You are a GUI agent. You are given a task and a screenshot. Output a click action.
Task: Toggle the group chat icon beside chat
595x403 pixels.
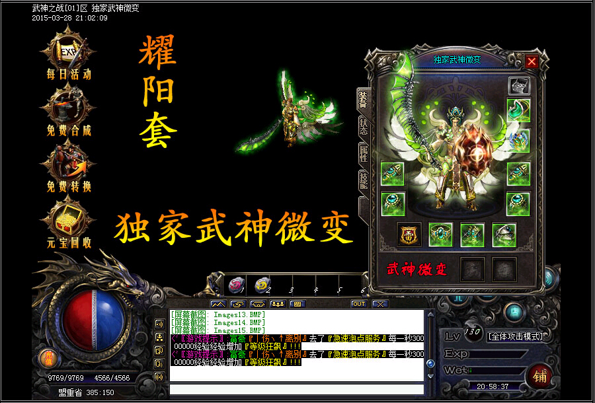(159, 338)
